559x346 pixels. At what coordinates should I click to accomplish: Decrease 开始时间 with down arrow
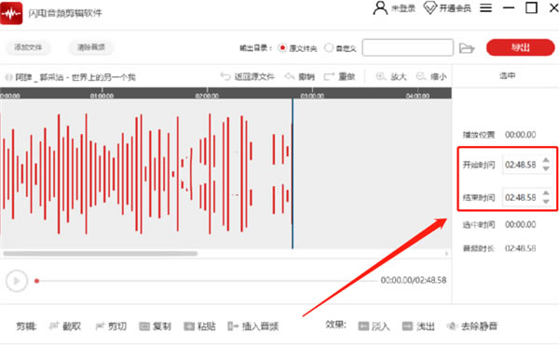pyautogui.click(x=546, y=168)
